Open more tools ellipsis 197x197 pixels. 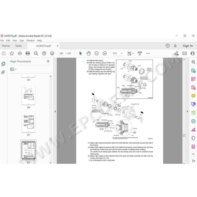pos(148,53)
